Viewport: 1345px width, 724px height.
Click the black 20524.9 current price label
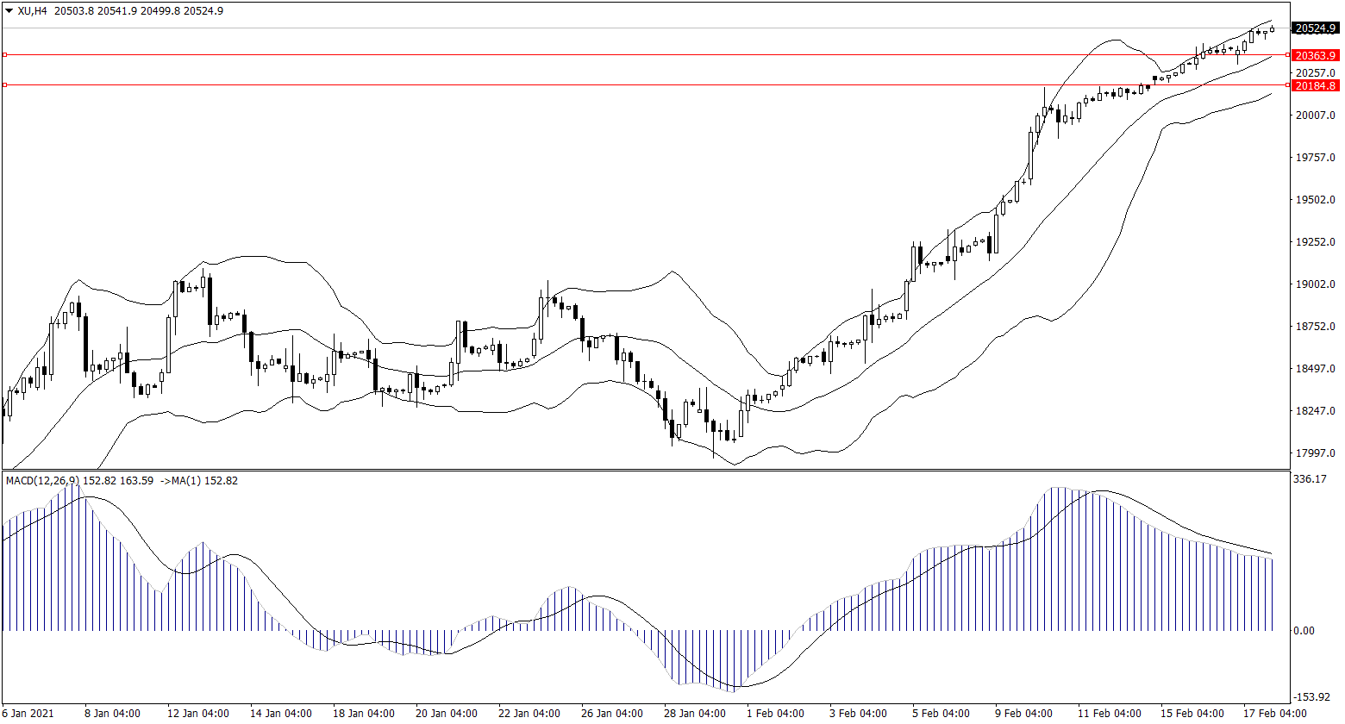(1315, 28)
